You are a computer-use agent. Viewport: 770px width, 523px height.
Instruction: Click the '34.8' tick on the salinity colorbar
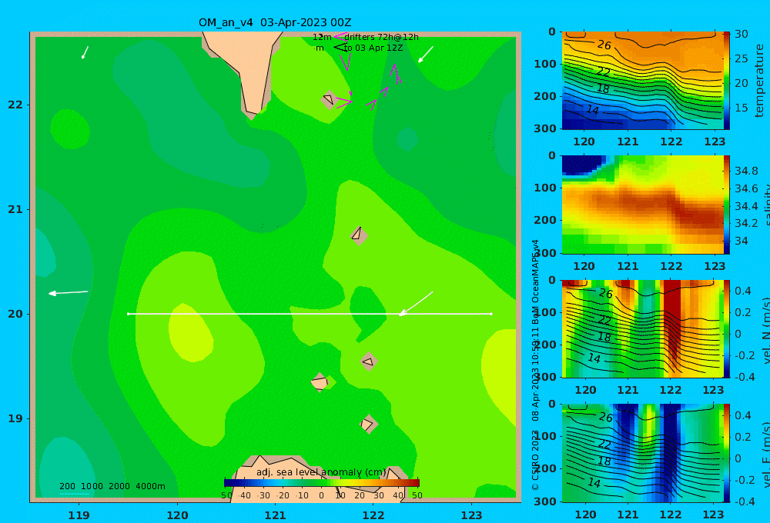coord(746,171)
